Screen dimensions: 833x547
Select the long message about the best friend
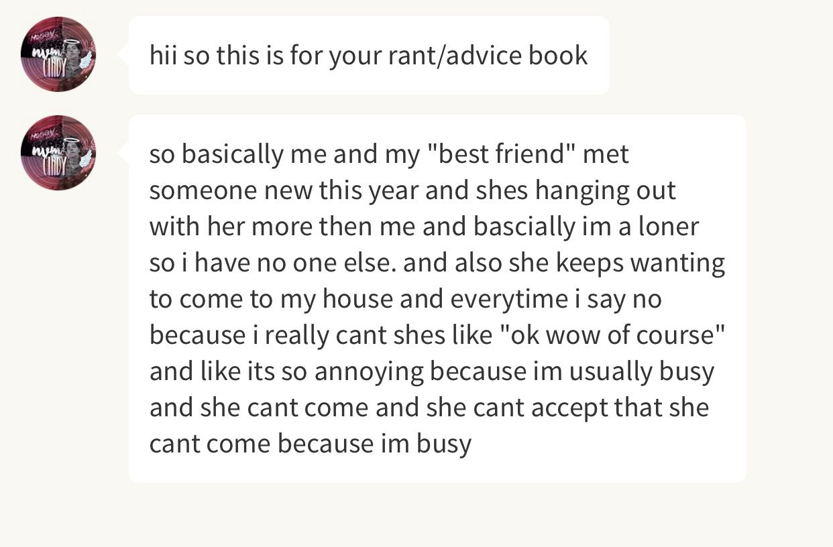coord(437,298)
